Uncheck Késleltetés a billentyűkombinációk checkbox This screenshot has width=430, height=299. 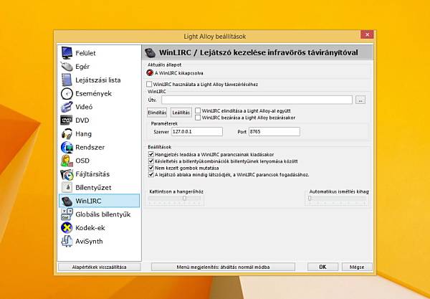[150, 161]
